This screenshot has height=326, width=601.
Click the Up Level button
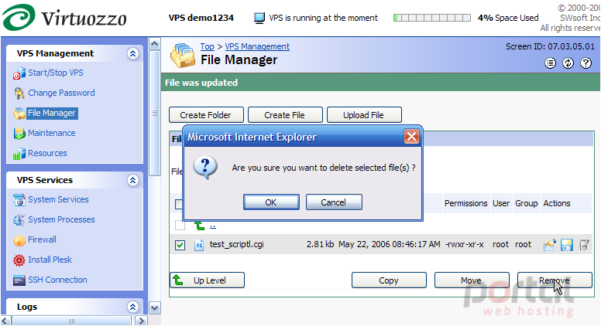click(x=207, y=280)
